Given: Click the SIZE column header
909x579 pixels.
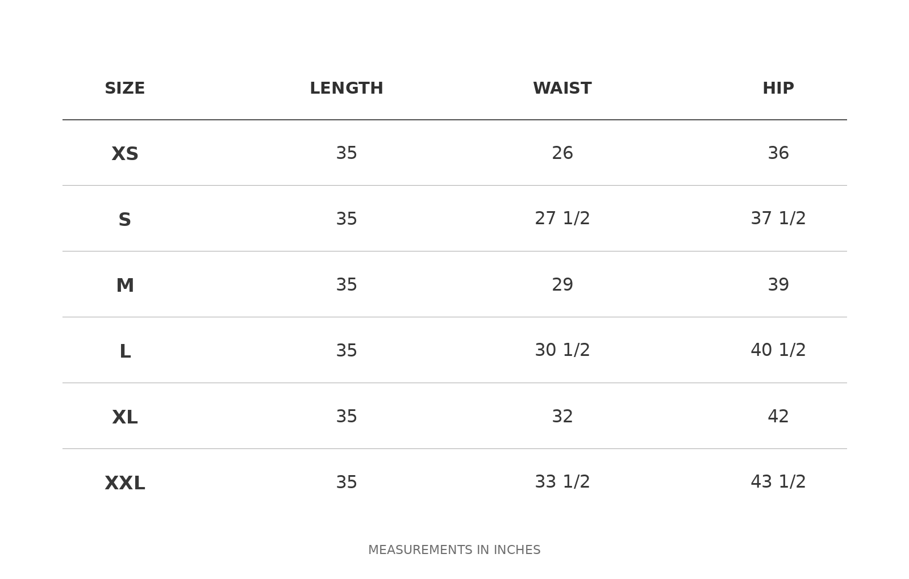Looking at the screenshot, I should coord(125,89).
